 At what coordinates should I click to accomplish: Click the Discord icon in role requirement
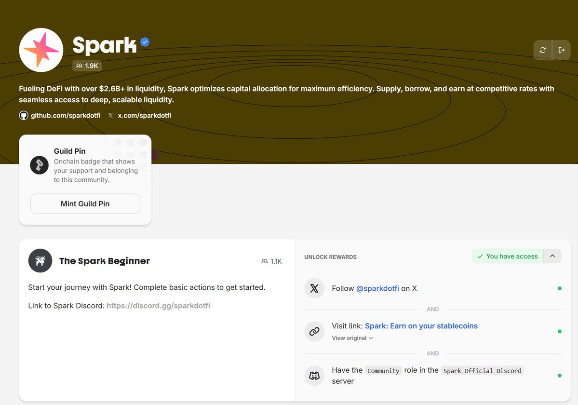(314, 376)
